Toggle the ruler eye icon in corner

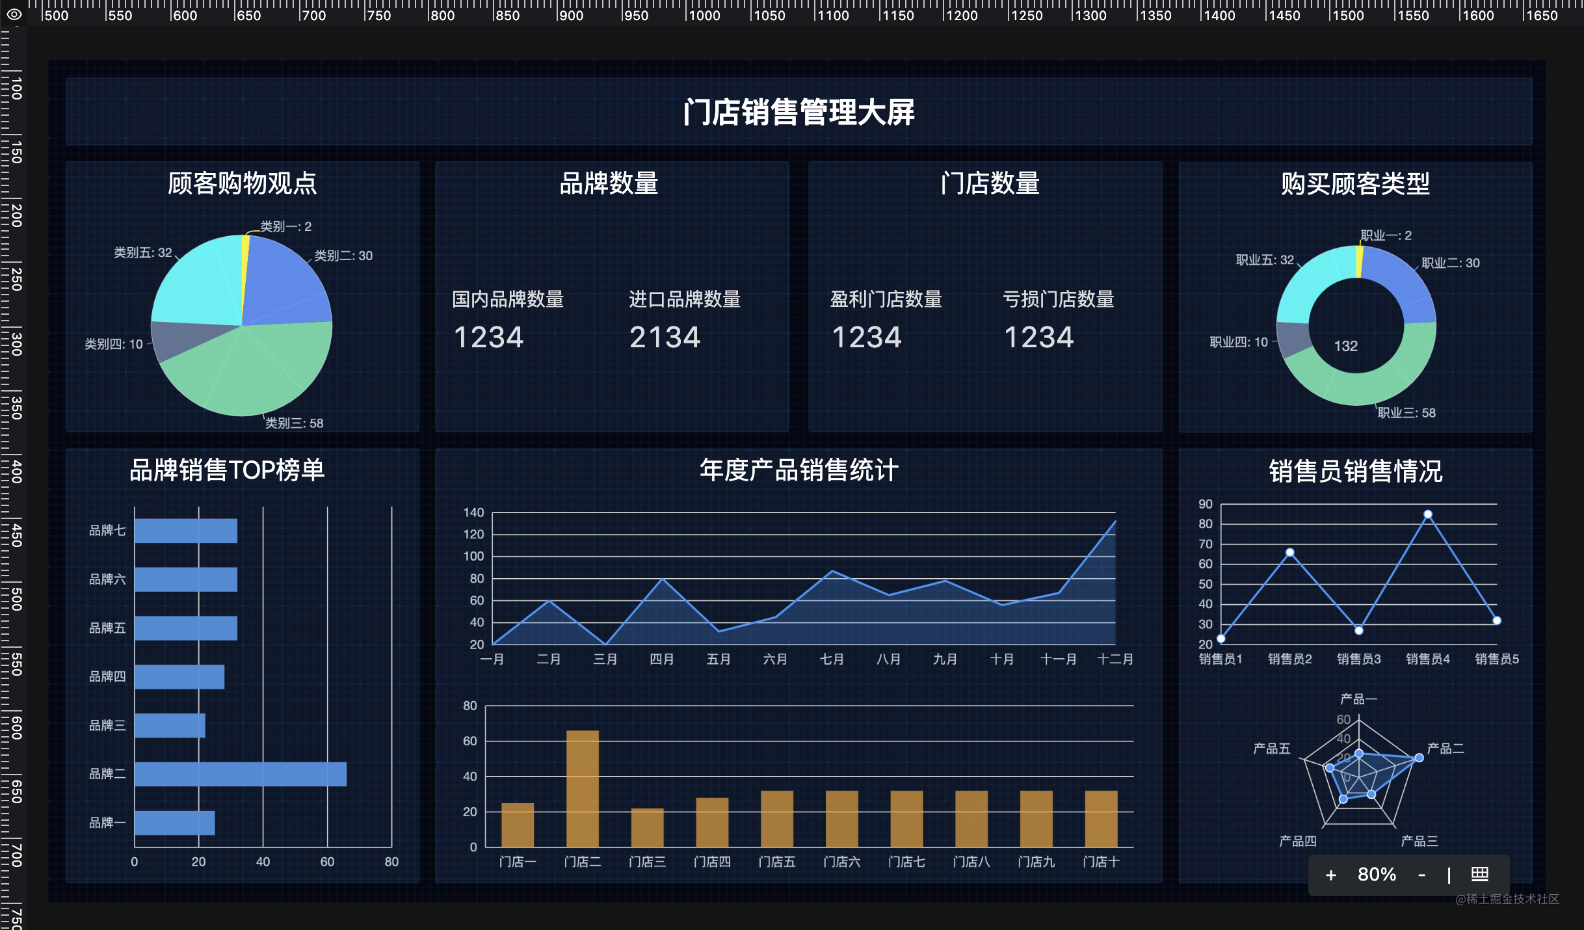(14, 14)
